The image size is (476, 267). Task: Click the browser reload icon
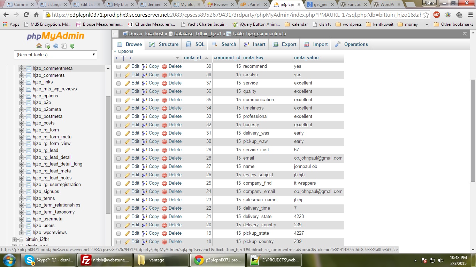[26, 15]
